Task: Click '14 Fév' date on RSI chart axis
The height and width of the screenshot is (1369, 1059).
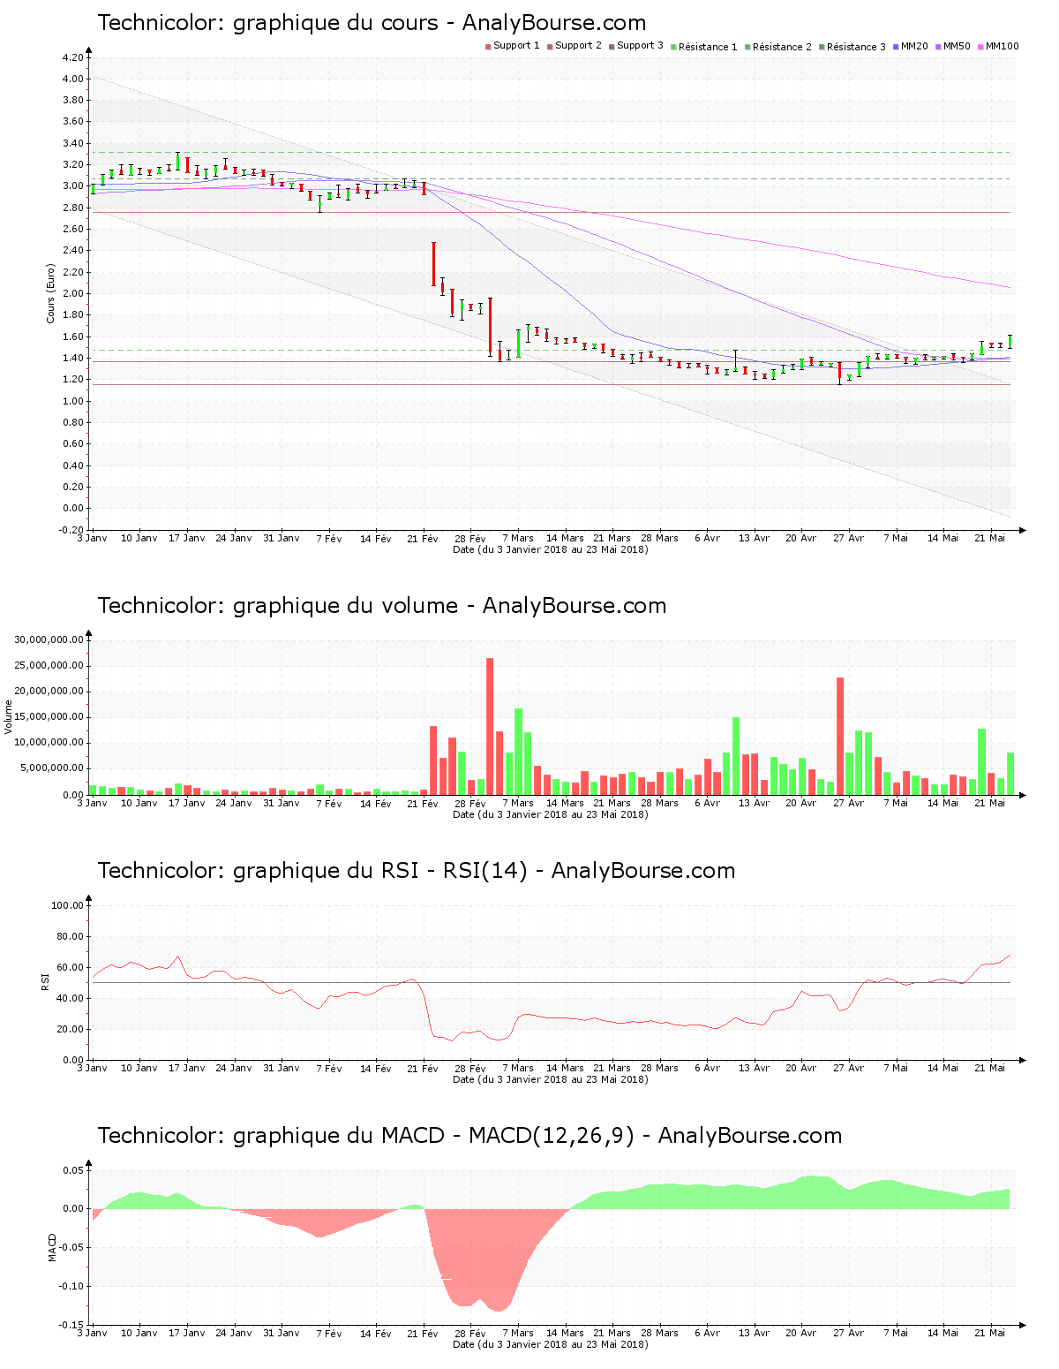Action: 376,1068
